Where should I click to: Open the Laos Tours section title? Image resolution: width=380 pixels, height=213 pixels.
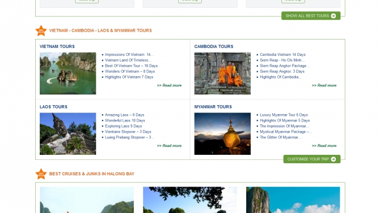click(x=53, y=107)
